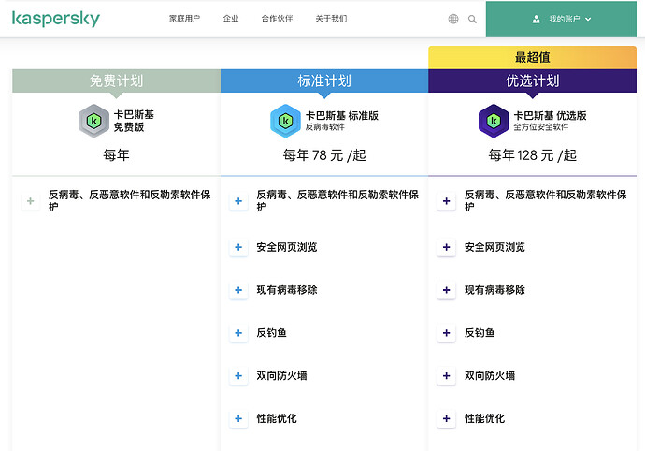
Task: Select the 标准计划 tab header
Action: click(x=324, y=80)
